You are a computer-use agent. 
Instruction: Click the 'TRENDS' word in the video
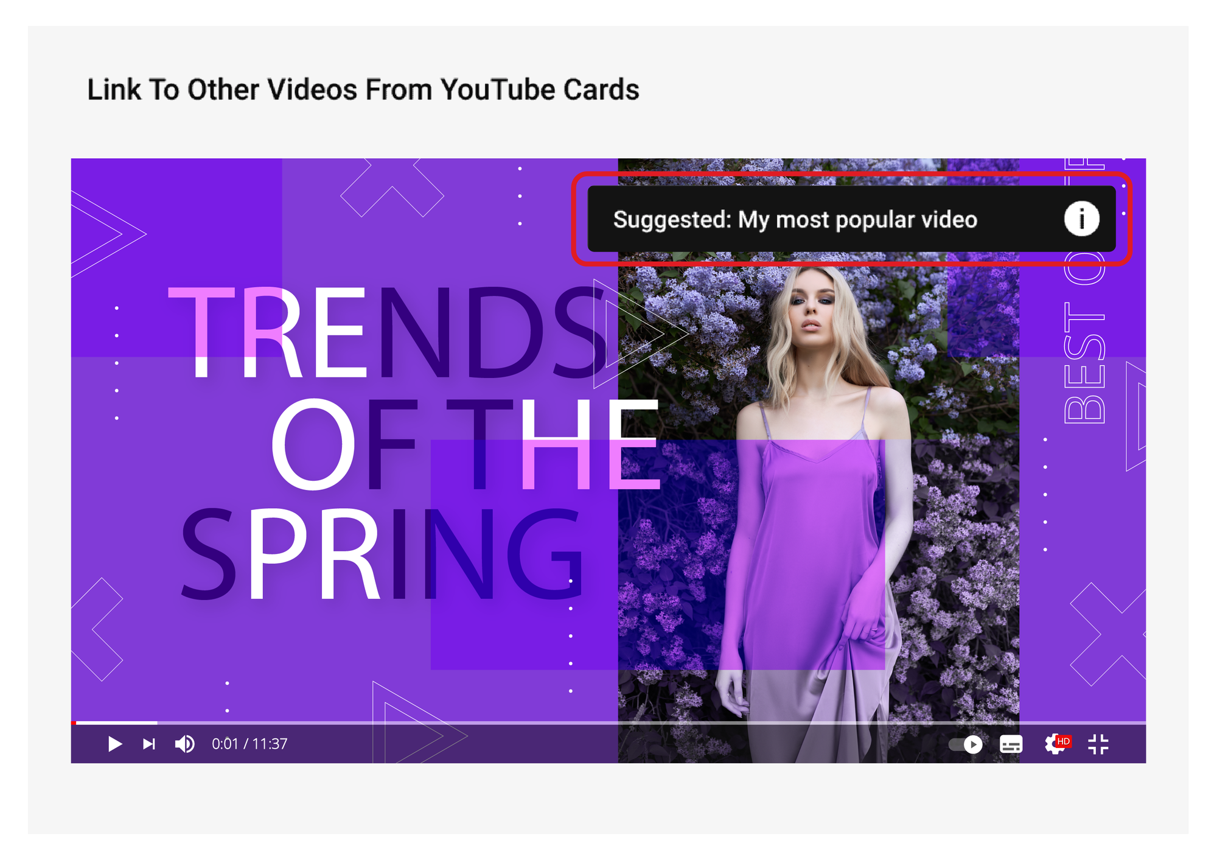tap(387, 332)
